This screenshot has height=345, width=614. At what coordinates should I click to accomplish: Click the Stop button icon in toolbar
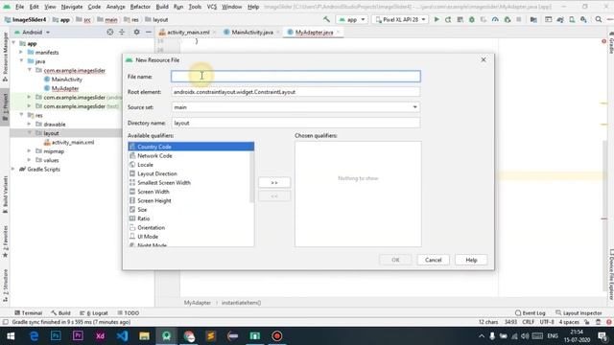coord(518,19)
